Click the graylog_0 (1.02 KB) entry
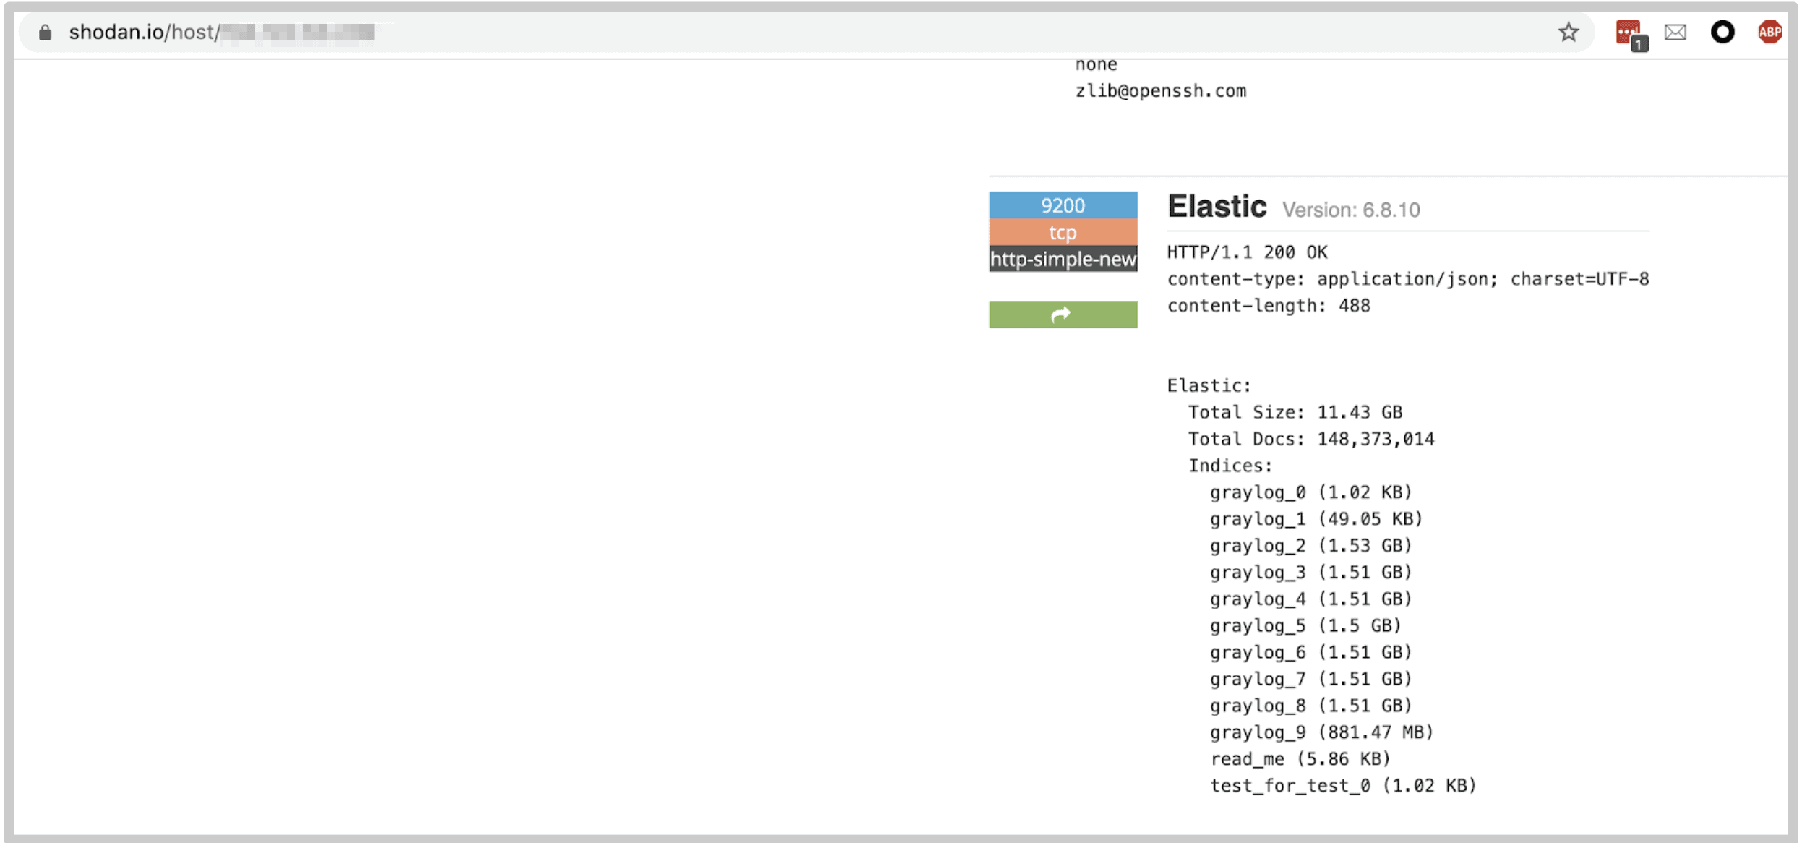The width and height of the screenshot is (1802, 843). click(1310, 492)
